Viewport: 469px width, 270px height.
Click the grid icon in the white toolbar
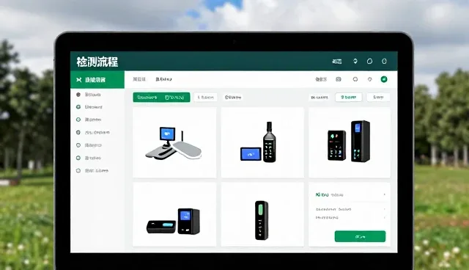coord(339,79)
